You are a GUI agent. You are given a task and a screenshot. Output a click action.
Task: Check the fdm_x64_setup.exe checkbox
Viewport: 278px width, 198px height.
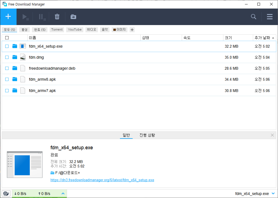pyautogui.click(x=7, y=46)
